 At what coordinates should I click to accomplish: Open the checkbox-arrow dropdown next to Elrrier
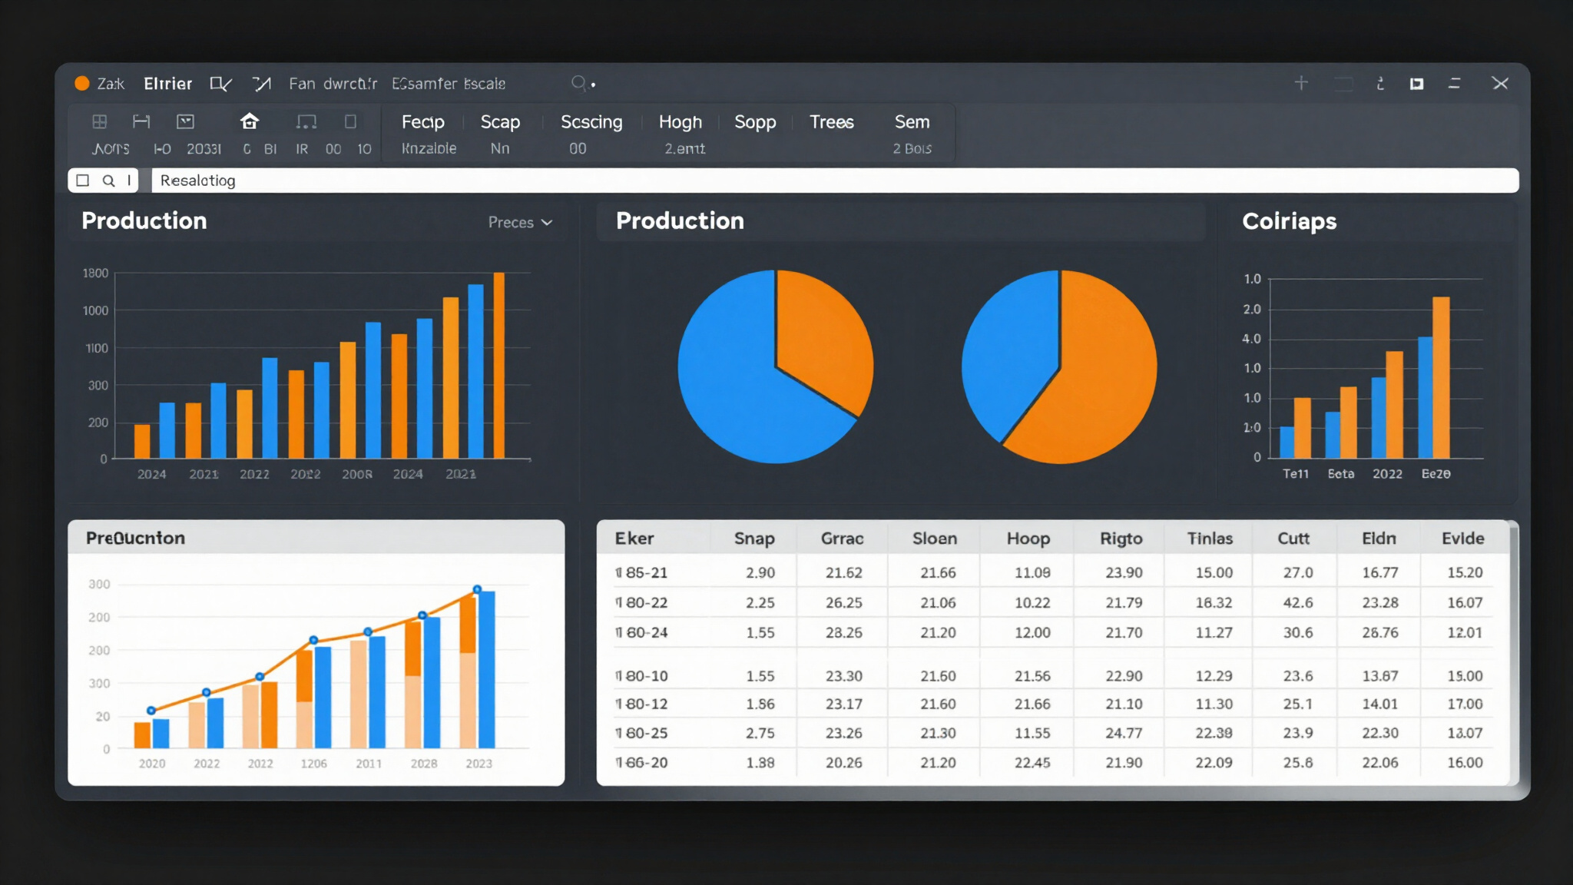click(x=220, y=83)
